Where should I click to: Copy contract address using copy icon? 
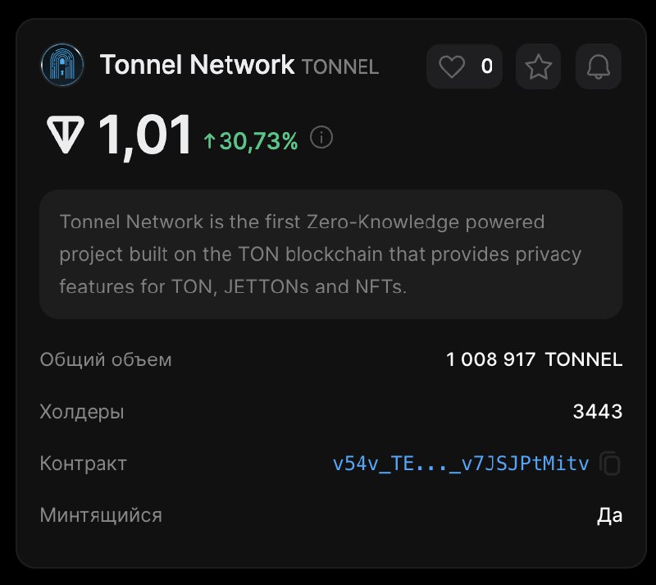click(610, 463)
